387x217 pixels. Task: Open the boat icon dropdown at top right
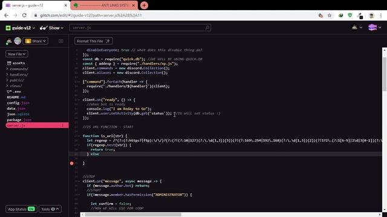point(357,28)
